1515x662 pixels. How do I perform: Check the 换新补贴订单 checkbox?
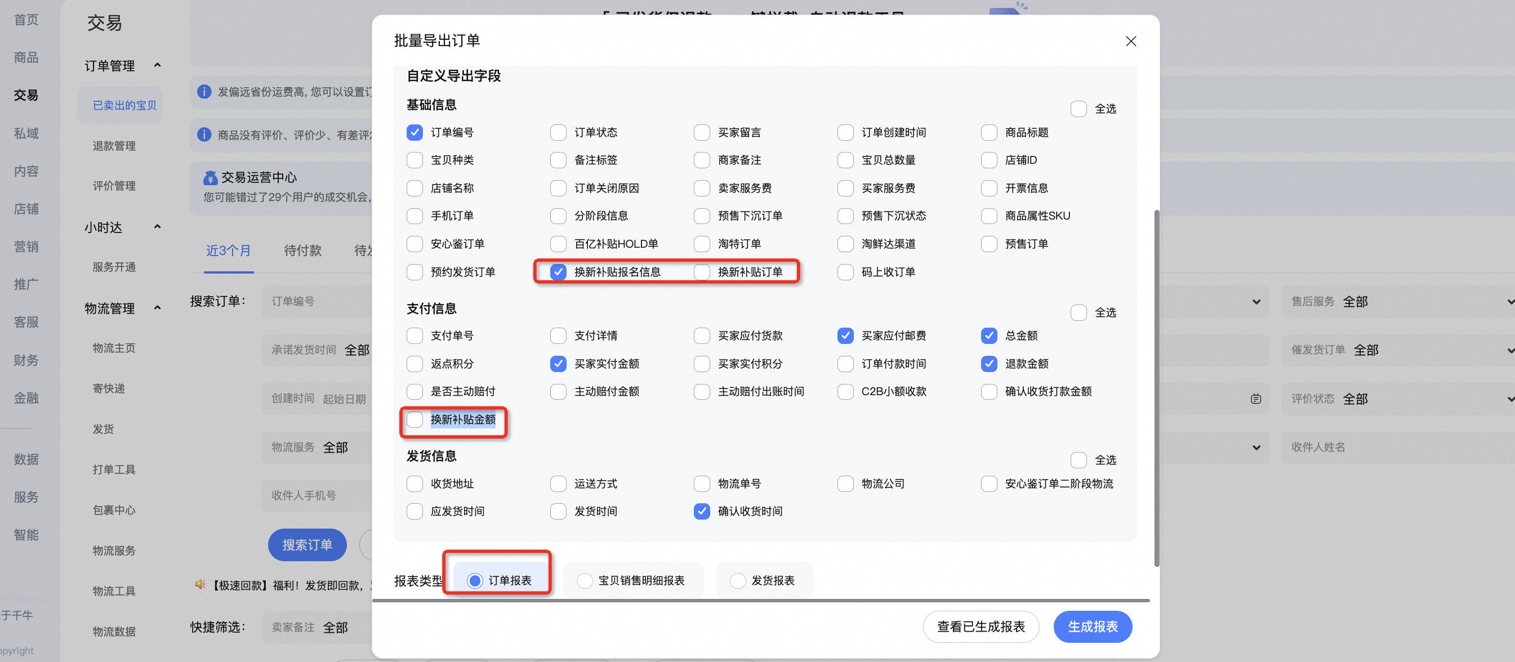702,272
